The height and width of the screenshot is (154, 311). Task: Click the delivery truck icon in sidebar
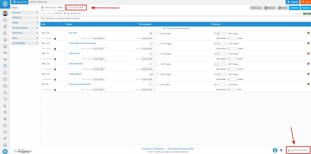click(x=5, y=112)
